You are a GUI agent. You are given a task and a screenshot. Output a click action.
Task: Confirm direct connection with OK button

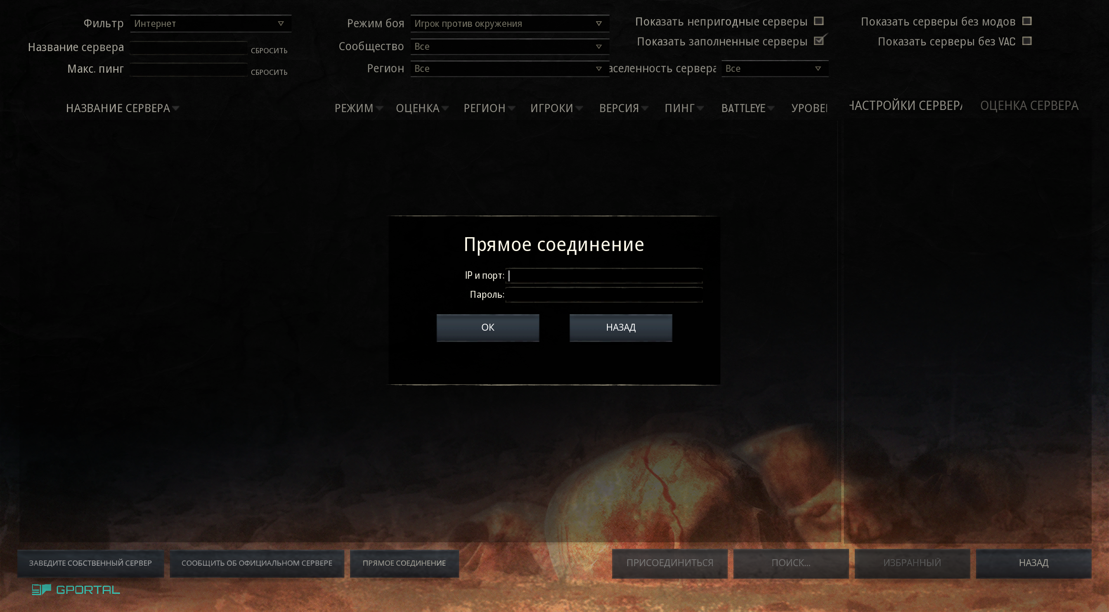(x=488, y=328)
